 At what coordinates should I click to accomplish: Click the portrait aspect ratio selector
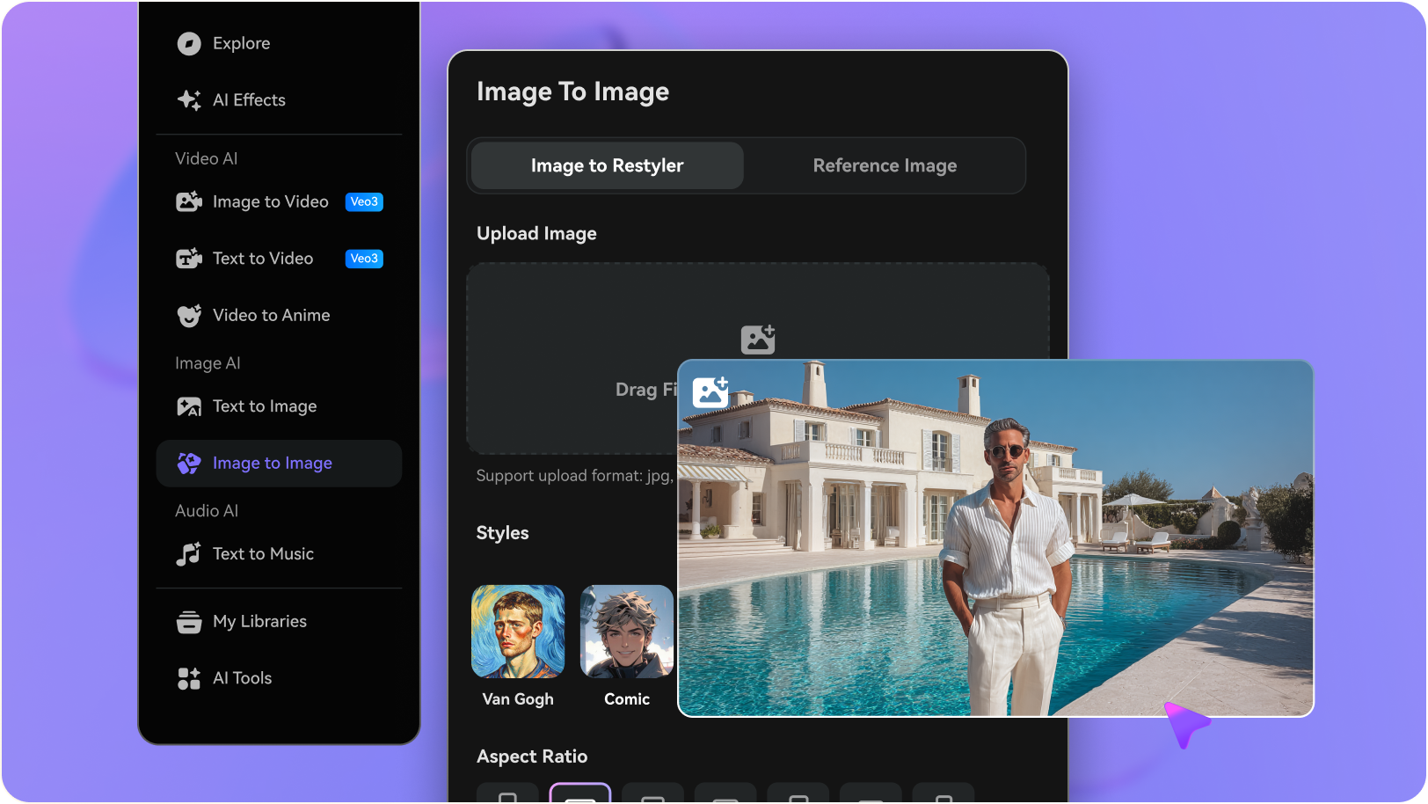click(x=652, y=794)
